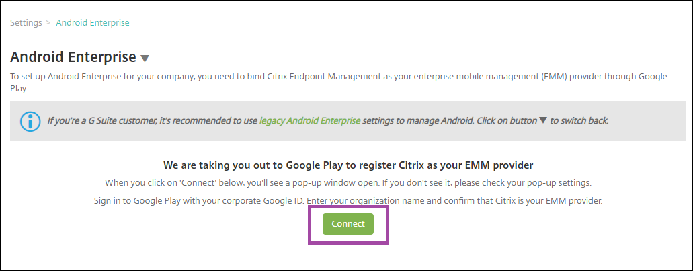Click the 'to switch back' banner text

[x=579, y=121]
